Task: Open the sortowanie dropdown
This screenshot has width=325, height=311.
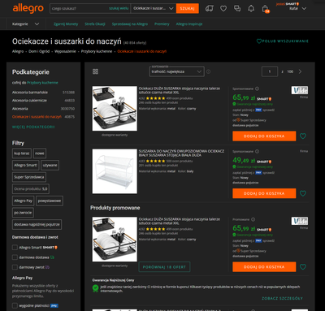Action: [x=176, y=71]
